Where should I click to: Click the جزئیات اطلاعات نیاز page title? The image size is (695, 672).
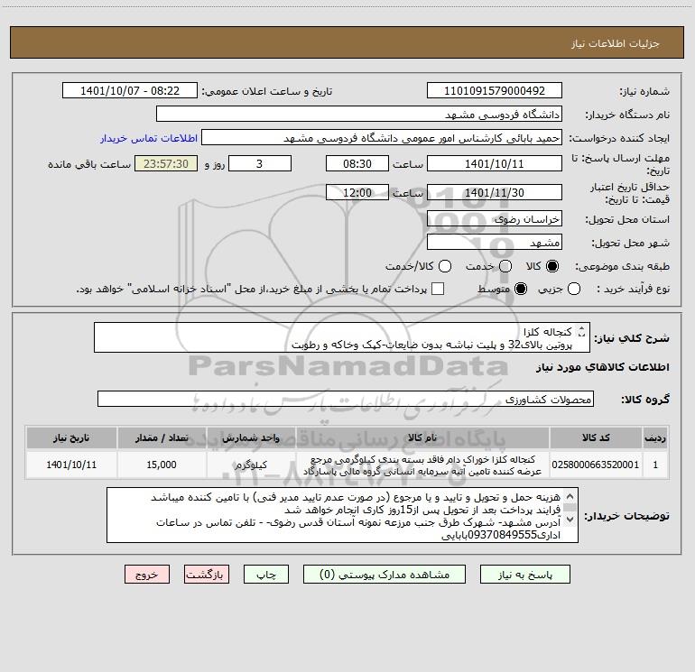615,43
